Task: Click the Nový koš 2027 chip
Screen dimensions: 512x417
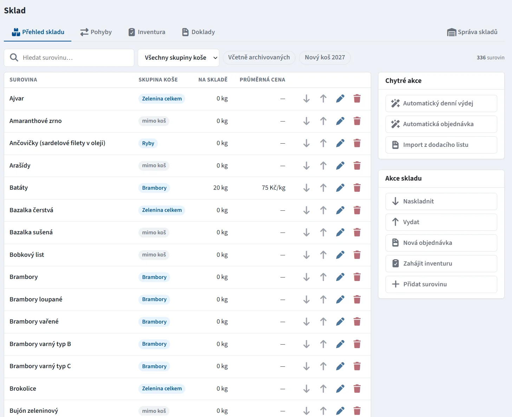Action: coord(325,58)
